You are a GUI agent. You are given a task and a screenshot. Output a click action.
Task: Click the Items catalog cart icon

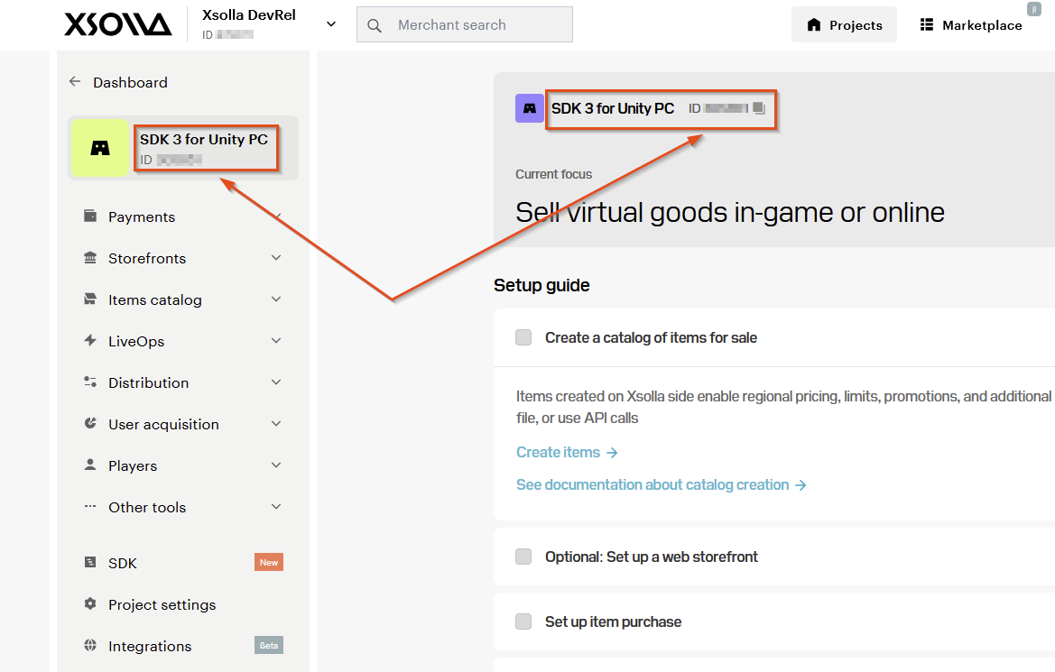[x=90, y=299]
